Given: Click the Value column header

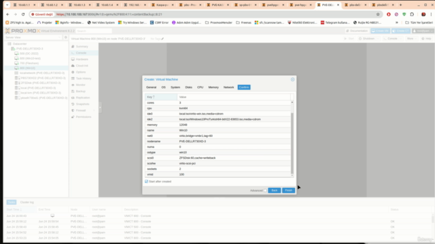Looking at the screenshot, I should tap(234, 97).
